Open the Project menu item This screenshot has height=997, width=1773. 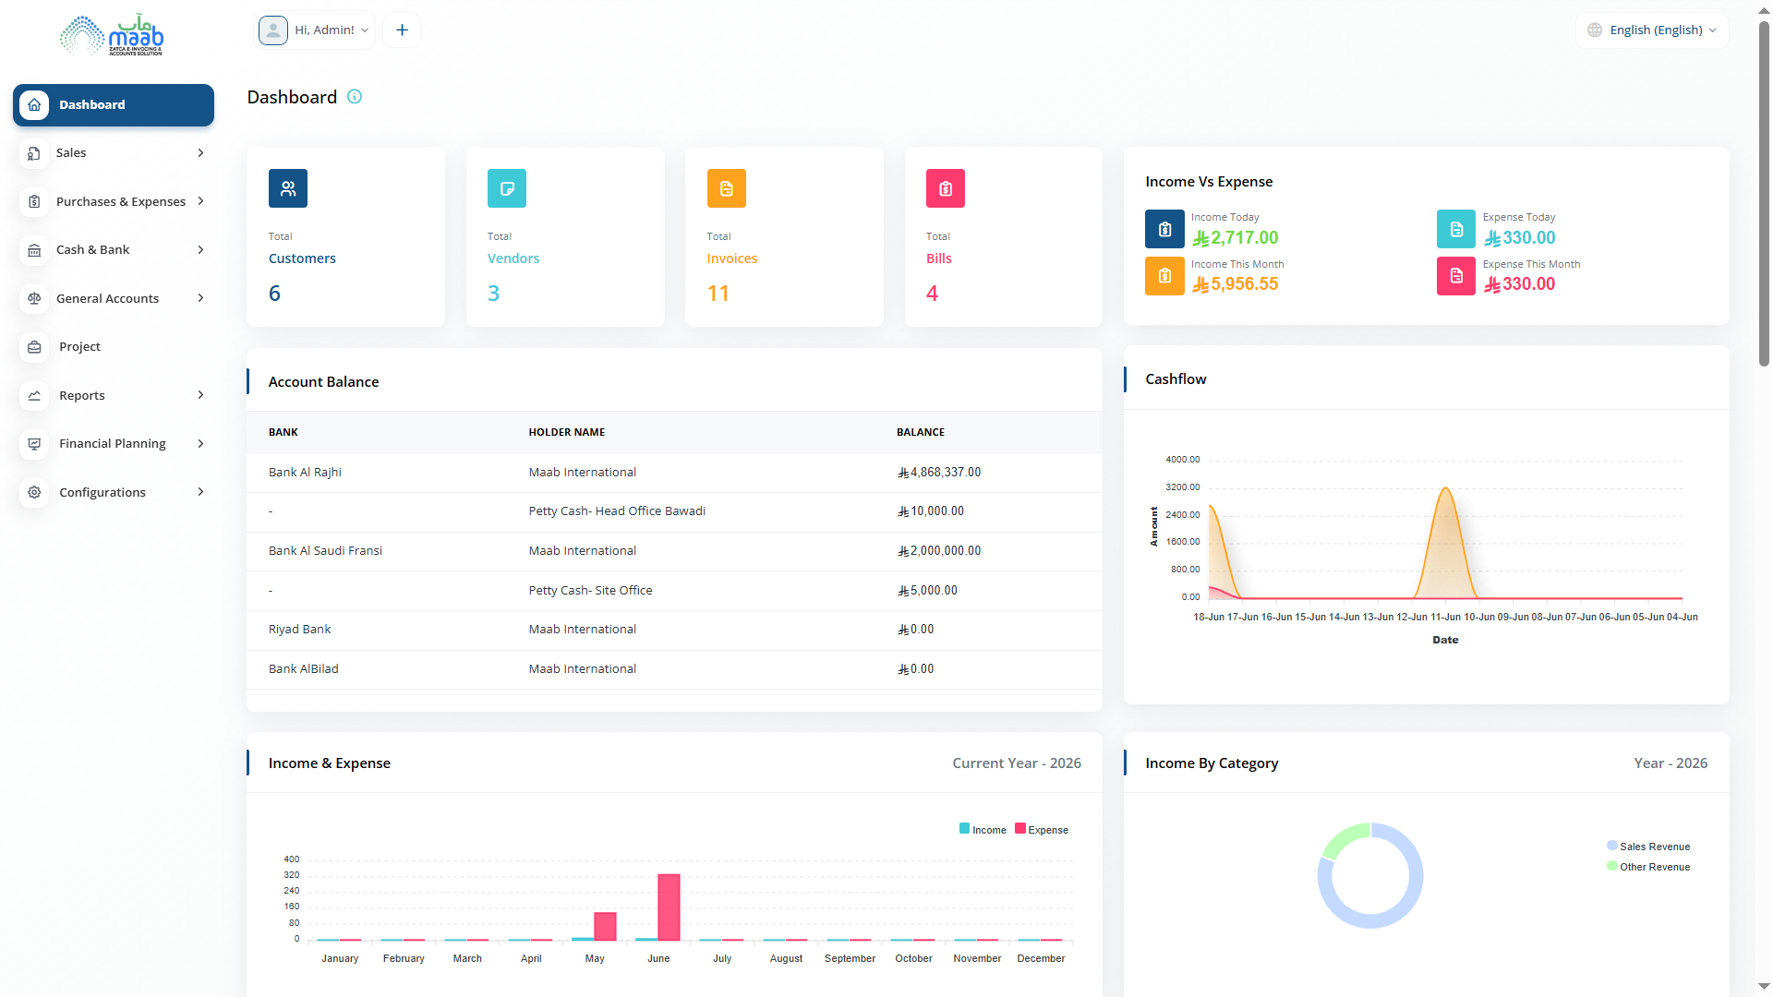pos(114,347)
